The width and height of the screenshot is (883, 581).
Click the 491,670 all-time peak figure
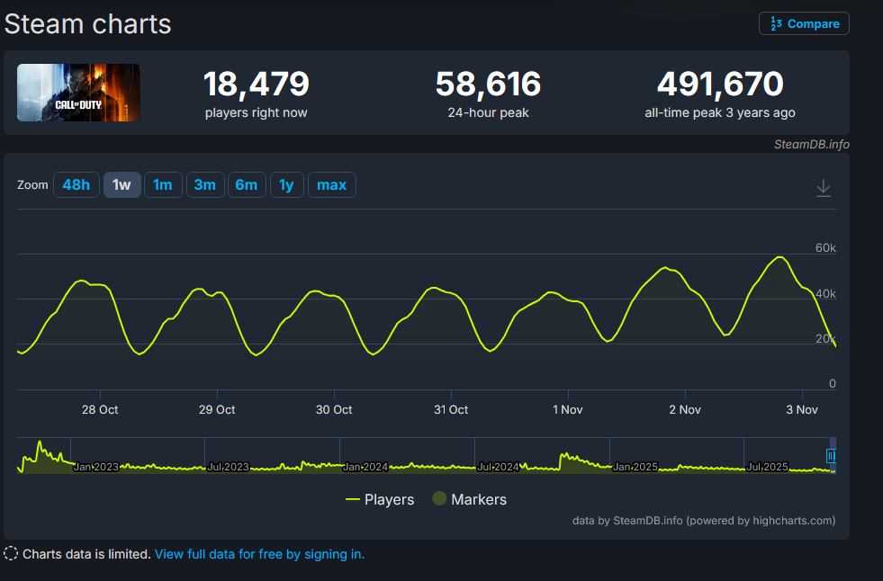tap(720, 84)
